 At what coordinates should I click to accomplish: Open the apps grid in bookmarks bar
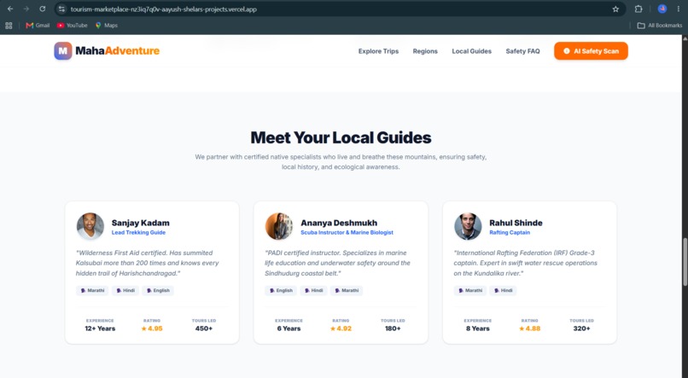9,26
